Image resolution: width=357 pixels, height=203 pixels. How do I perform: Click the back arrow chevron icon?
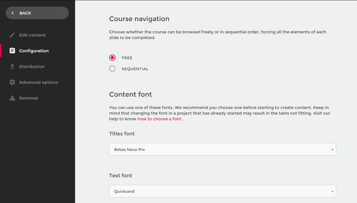point(13,13)
